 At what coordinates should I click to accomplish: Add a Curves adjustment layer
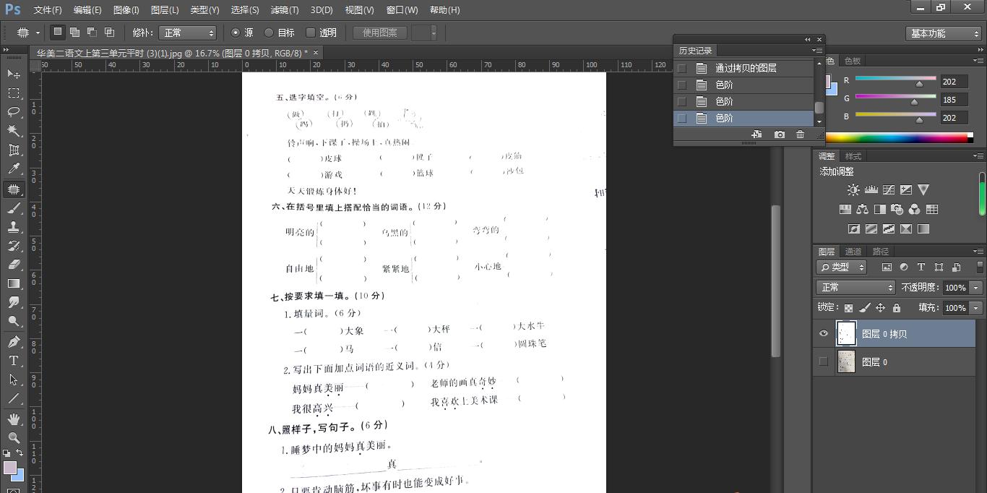pyautogui.click(x=889, y=190)
